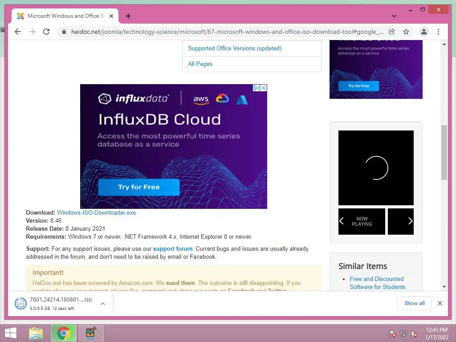The width and height of the screenshot is (456, 342).
Task: Expand the iso download options chevron
Action: 103,304
